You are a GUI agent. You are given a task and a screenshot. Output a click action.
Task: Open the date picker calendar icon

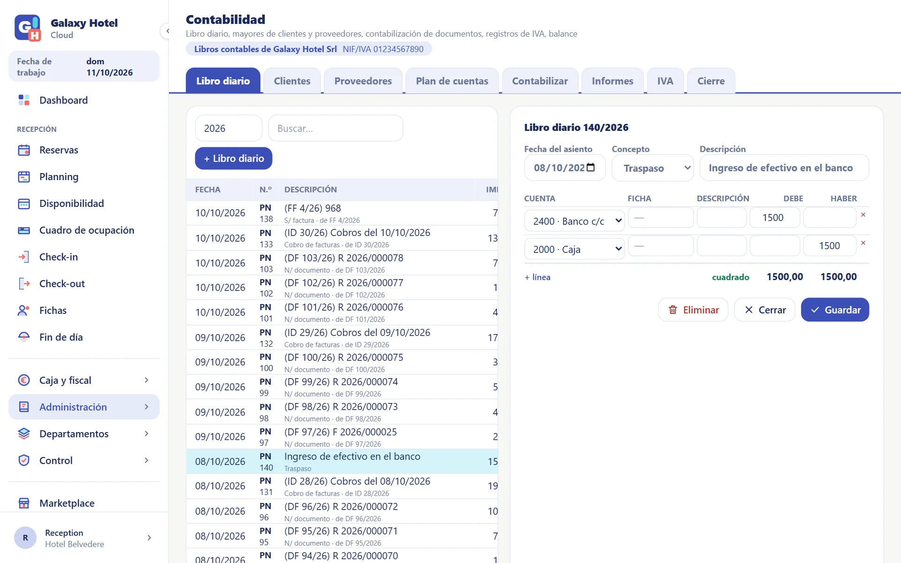point(591,167)
